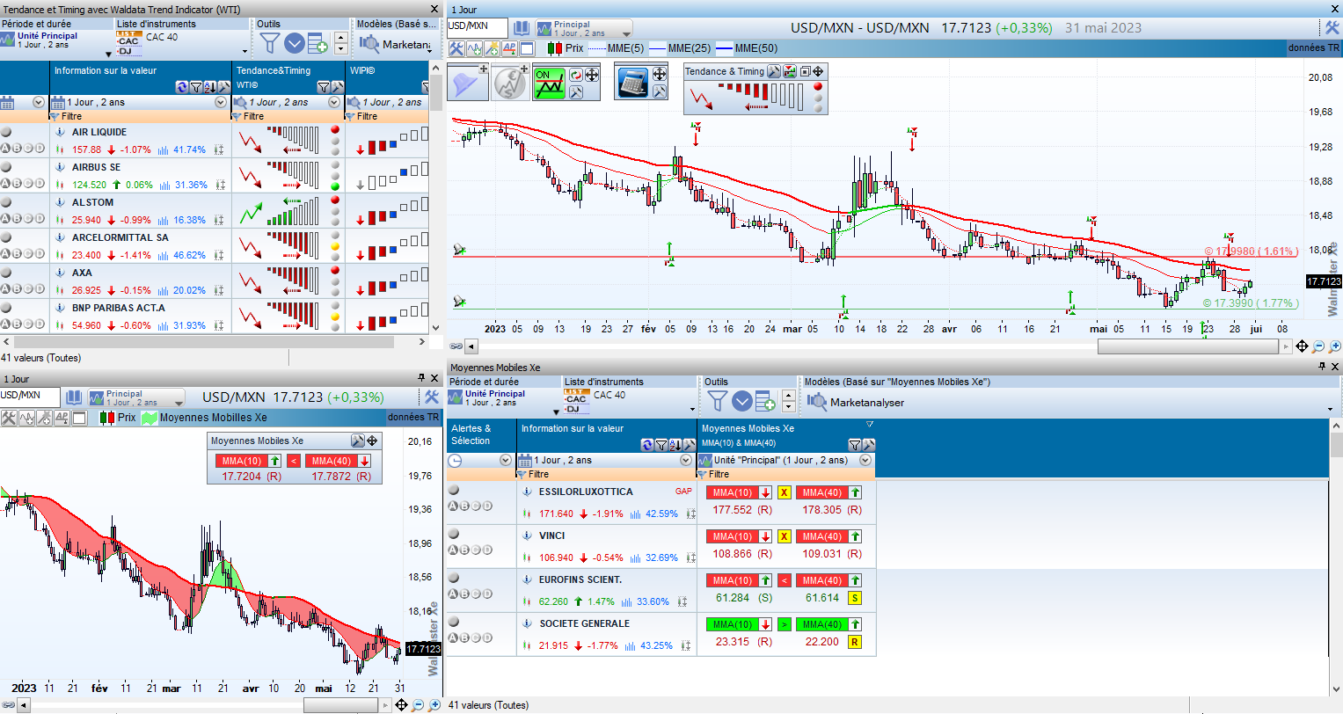Open the calculator widget on main chart
This screenshot has height=714, width=1343.
pos(632,82)
